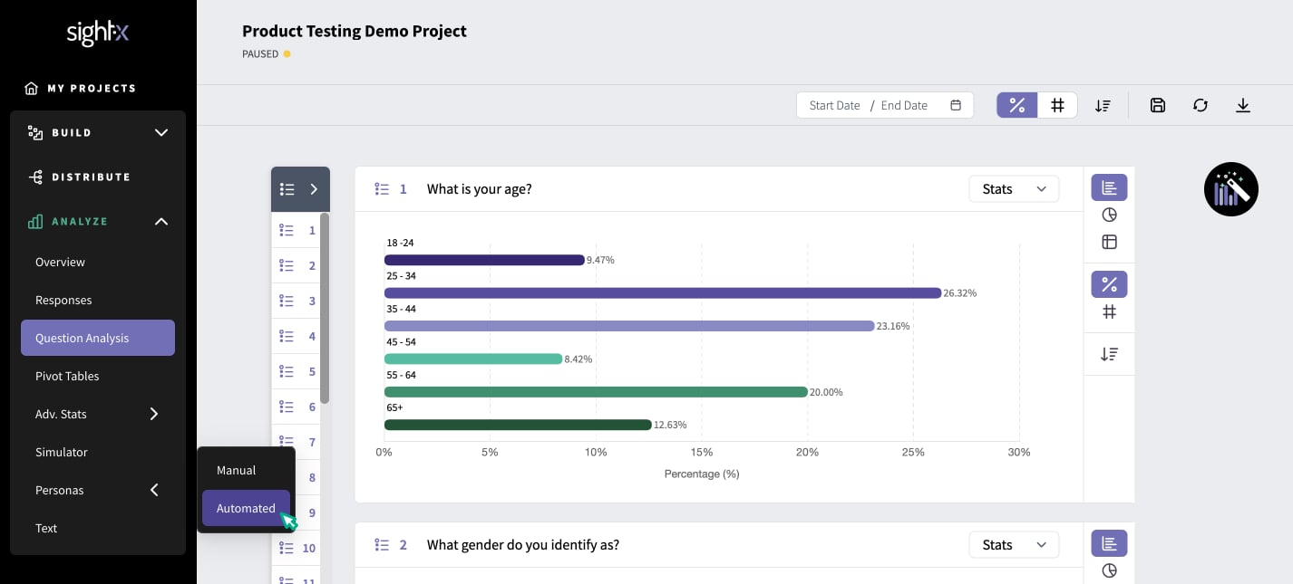Refresh the data with the circular arrows icon
Screen dimensions: 1293x584
pos(1201,105)
